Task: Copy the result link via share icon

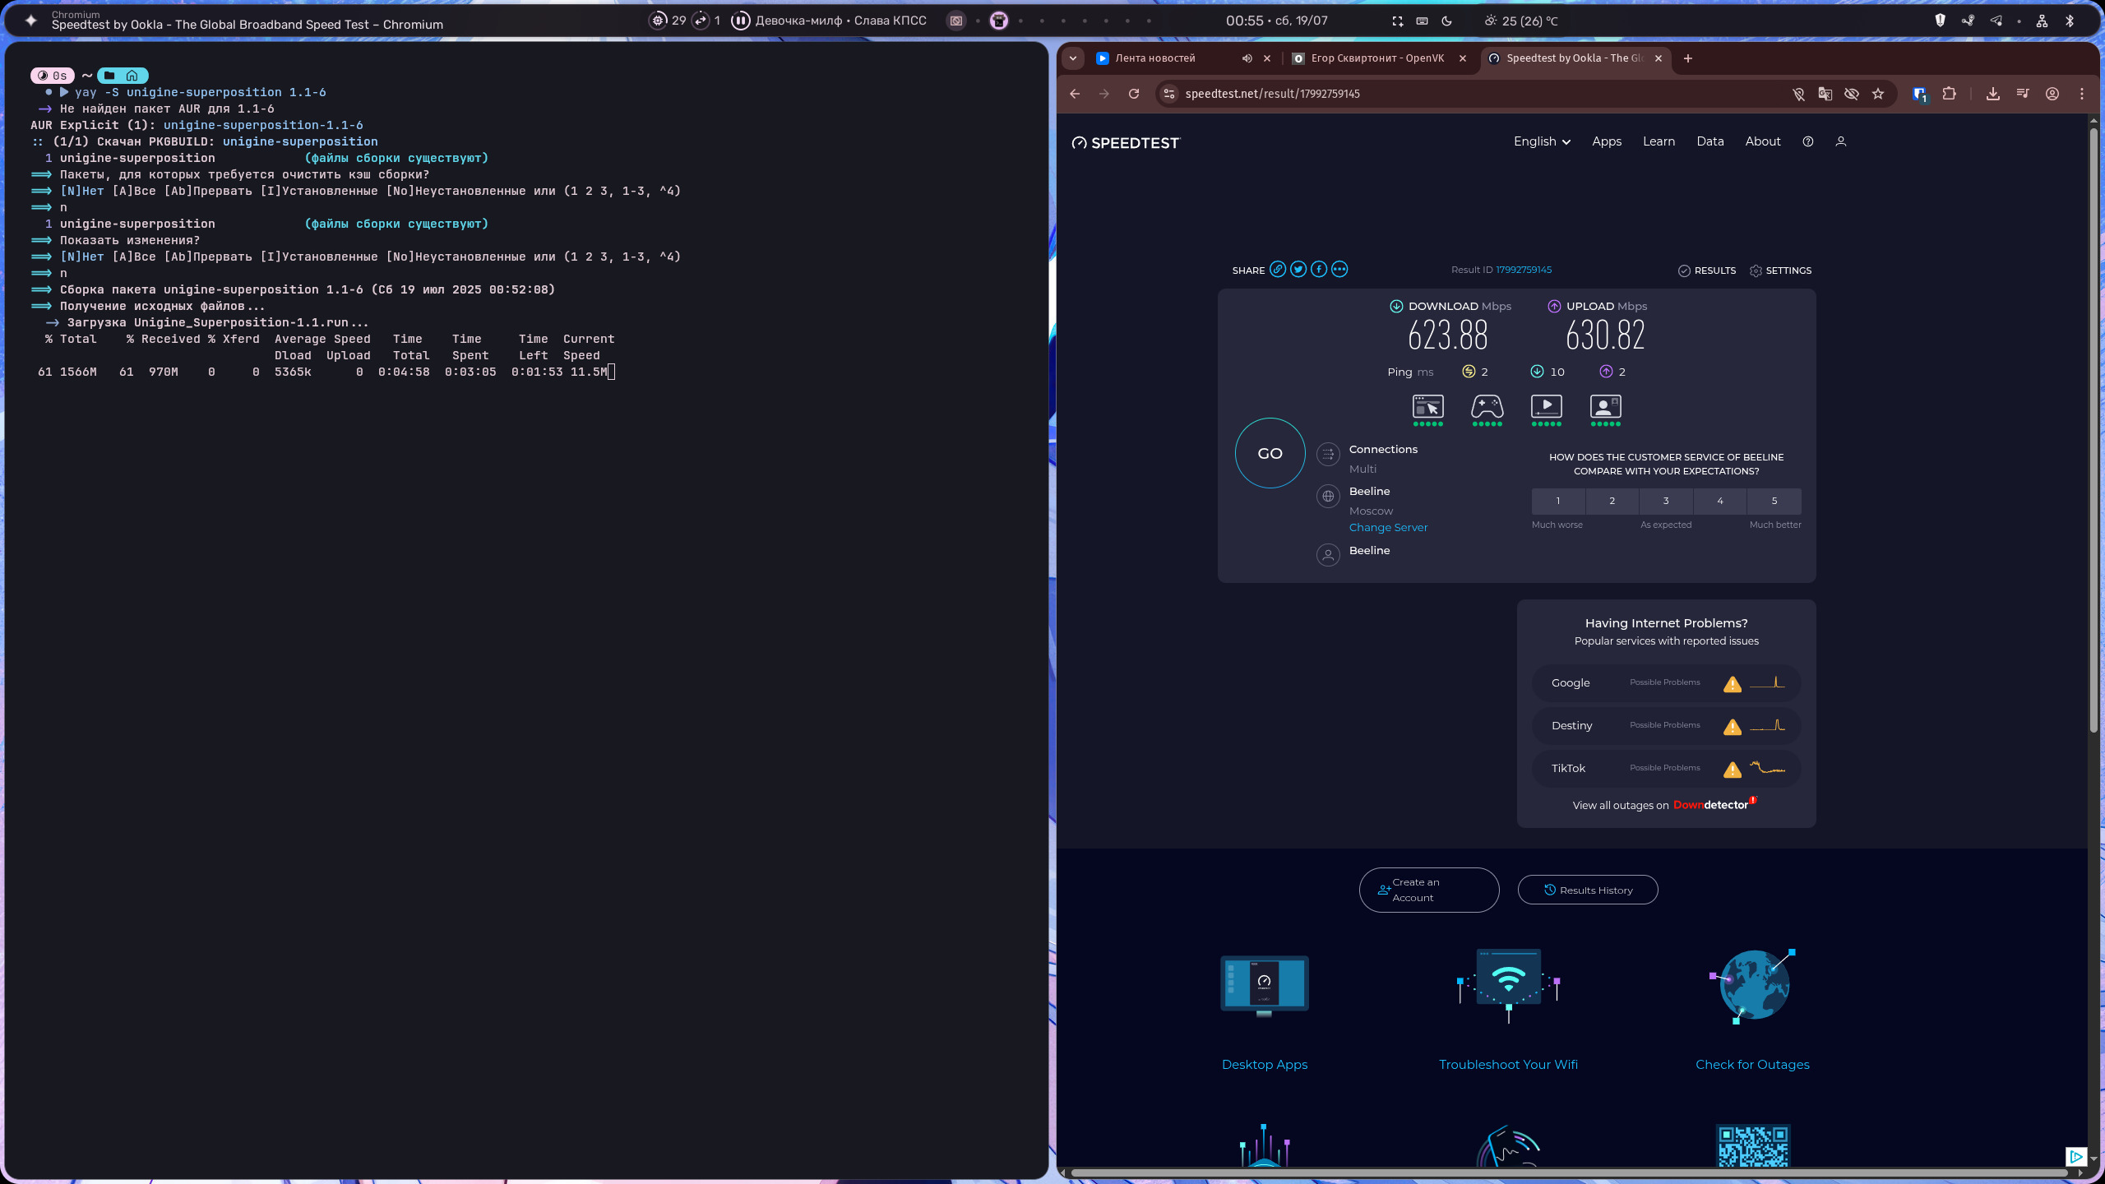Action: (1277, 270)
